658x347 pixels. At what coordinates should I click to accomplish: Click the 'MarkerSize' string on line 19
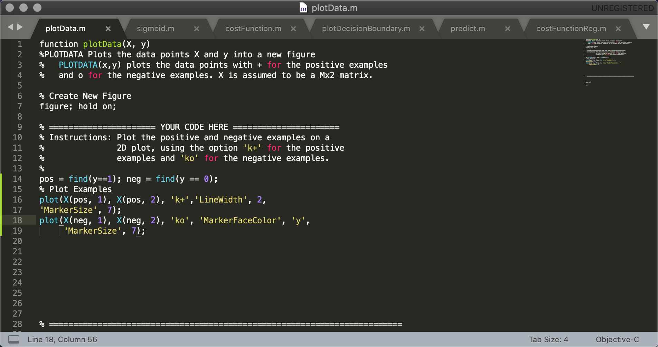[x=92, y=231]
